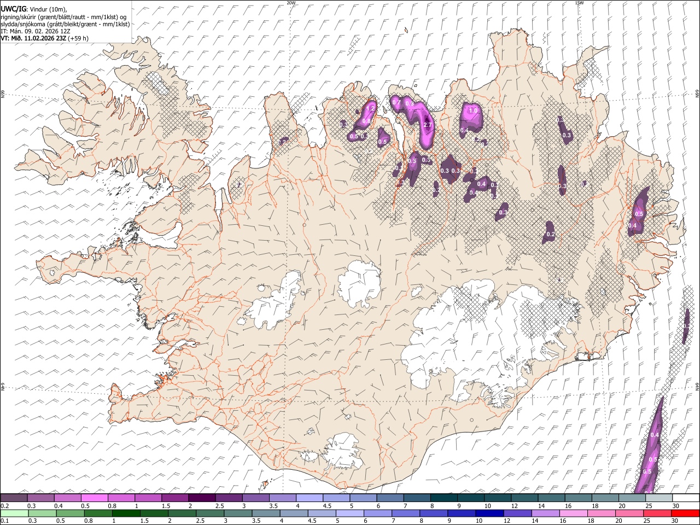700x525 pixels.
Task: Select snow scale swatch between 0.2 and 0.3
Action: pyautogui.click(x=14, y=498)
